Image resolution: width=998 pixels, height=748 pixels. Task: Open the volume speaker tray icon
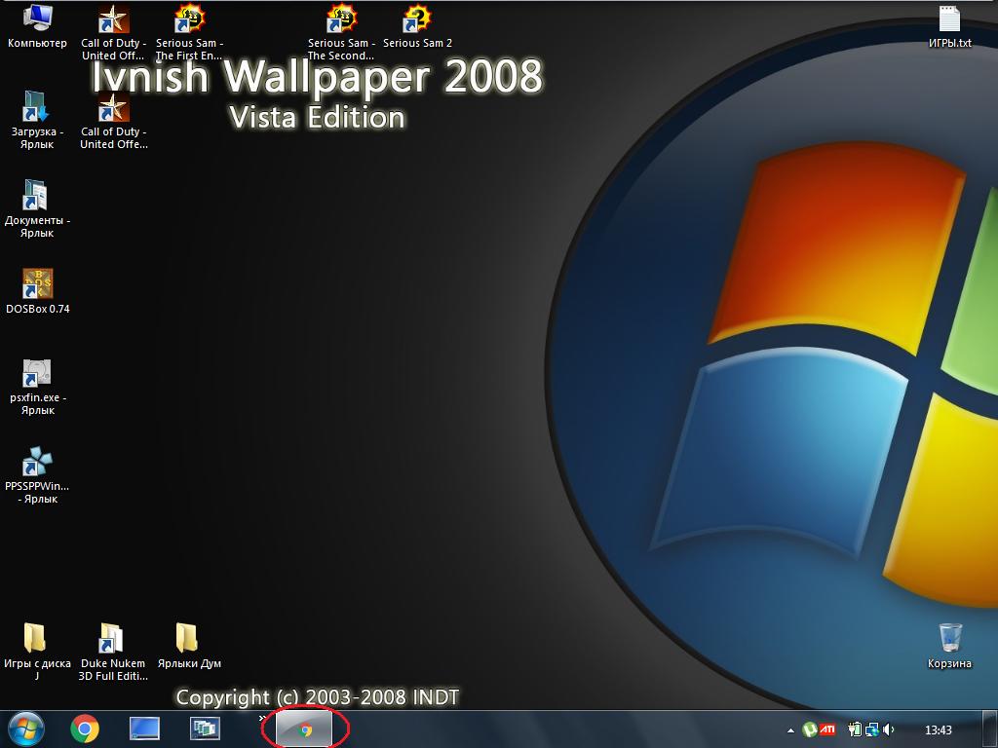889,729
